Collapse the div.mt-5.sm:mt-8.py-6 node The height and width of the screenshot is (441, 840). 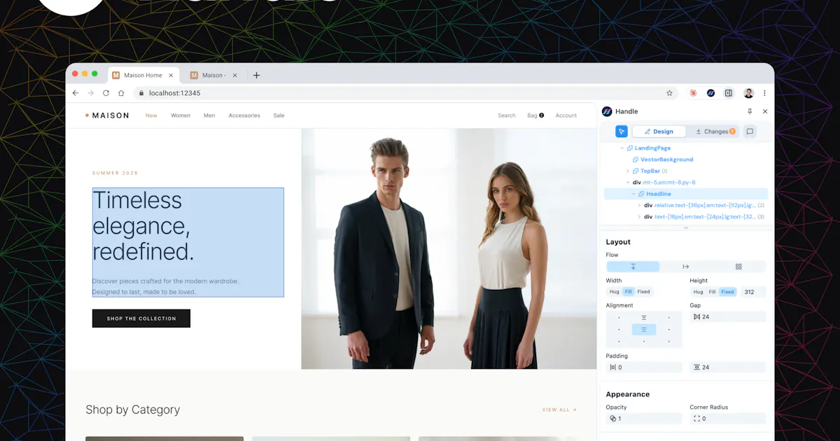point(628,182)
